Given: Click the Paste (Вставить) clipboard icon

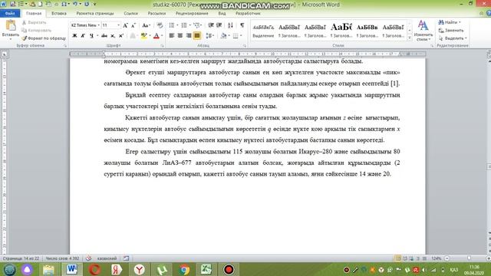Looking at the screenshot, I should pos(10,25).
